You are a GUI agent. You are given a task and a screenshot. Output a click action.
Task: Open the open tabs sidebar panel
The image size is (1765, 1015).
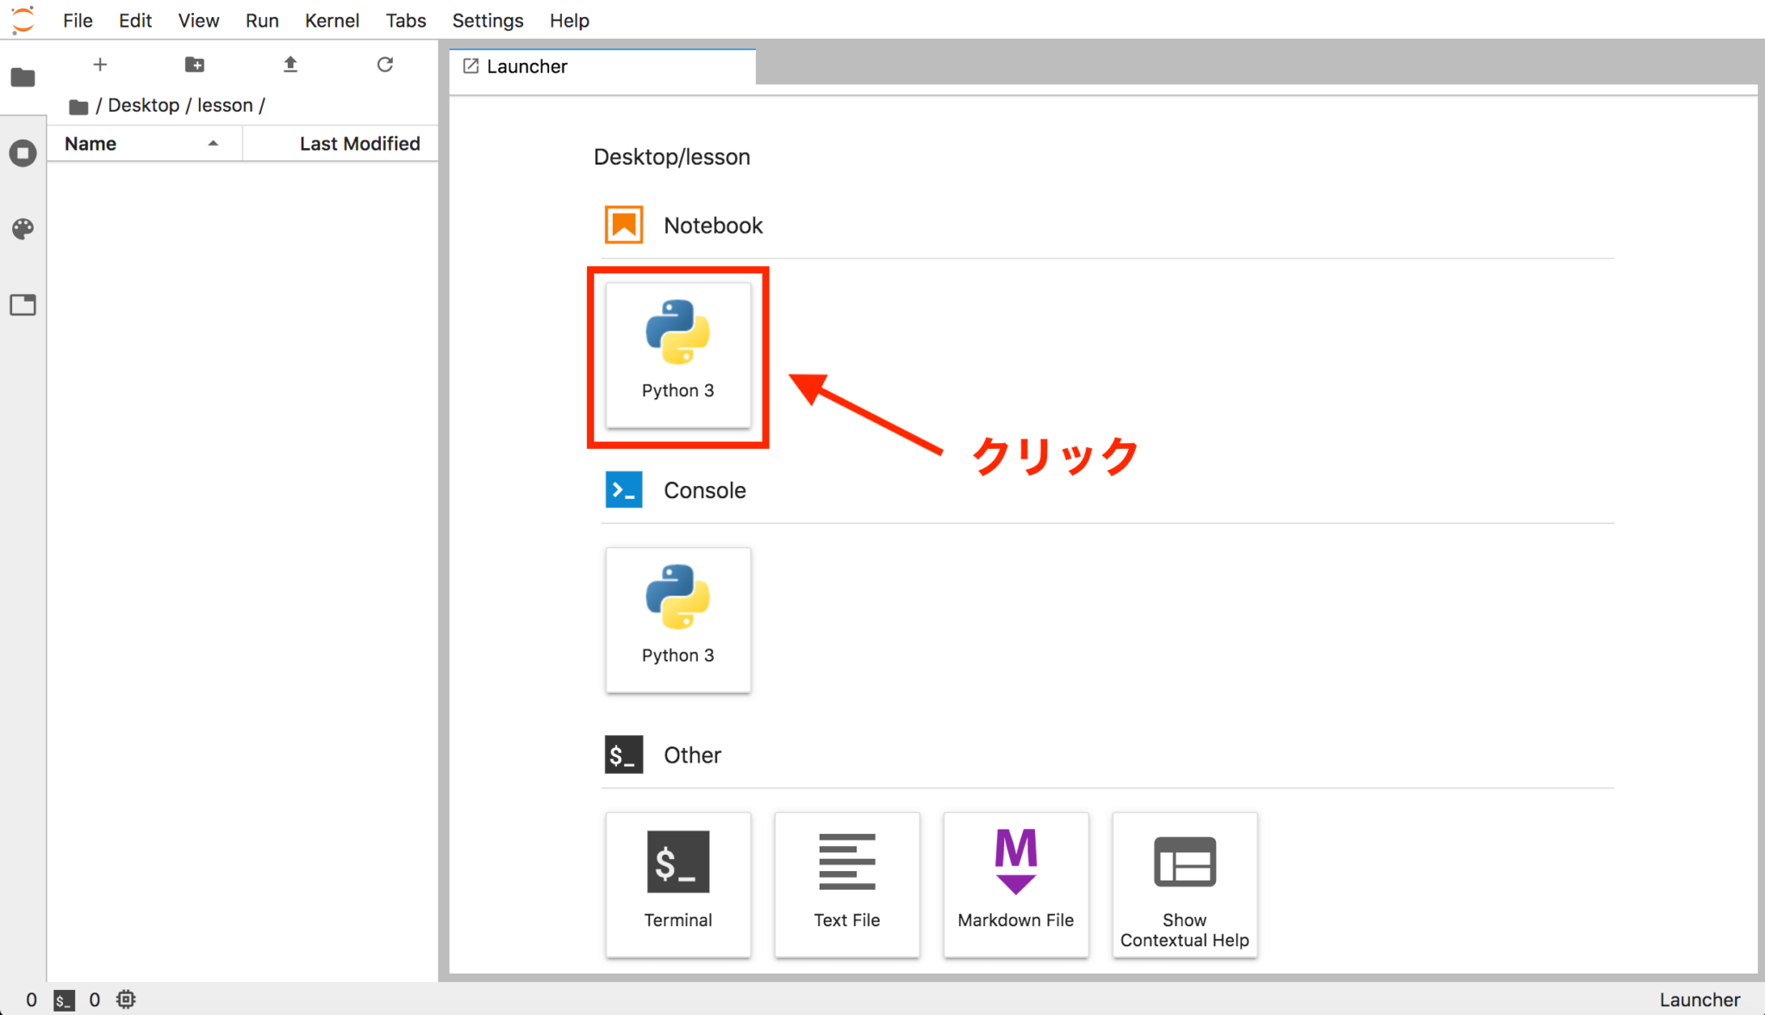(x=23, y=305)
